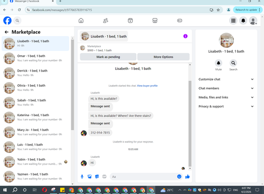Mute the chat with the bell icon
The width and height of the screenshot is (264, 194).
[219, 63]
